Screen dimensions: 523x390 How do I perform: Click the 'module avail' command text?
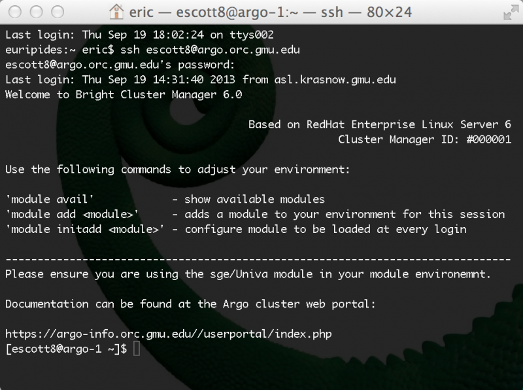coord(50,200)
